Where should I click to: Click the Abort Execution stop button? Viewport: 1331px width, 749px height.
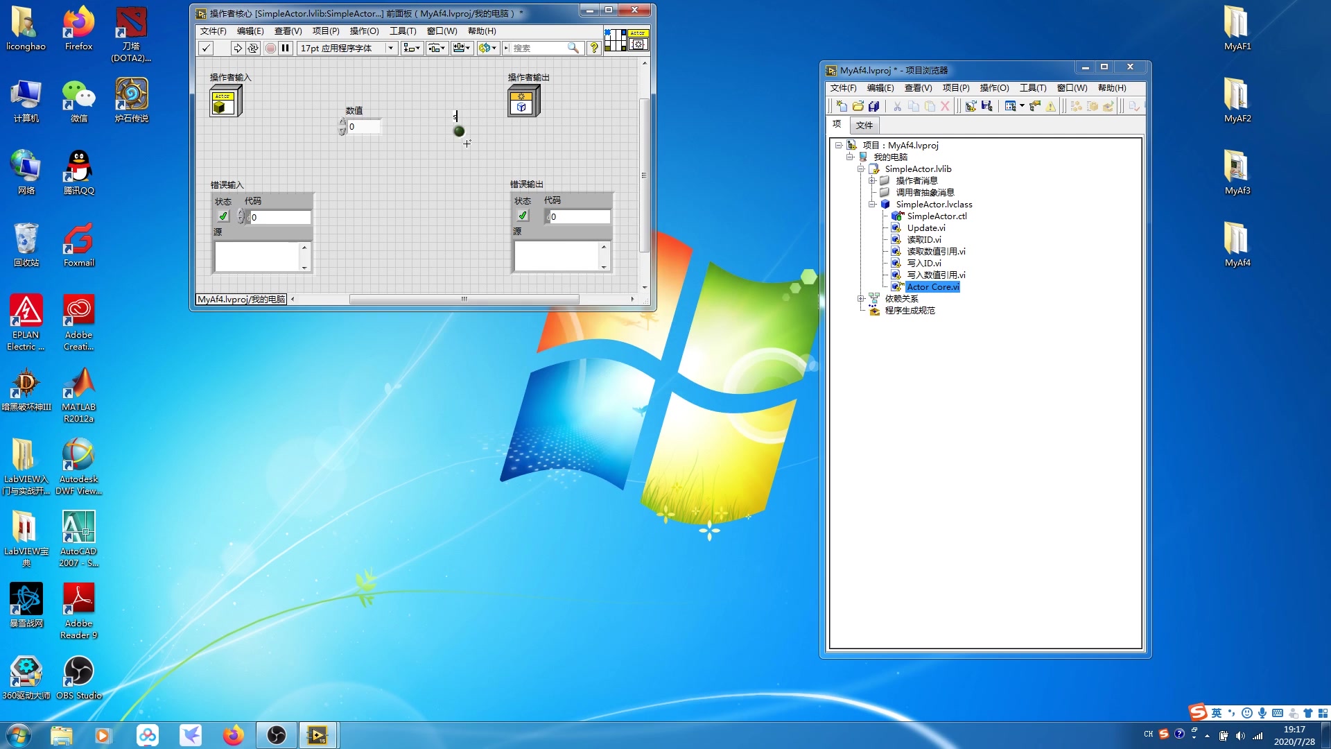pyautogui.click(x=270, y=48)
